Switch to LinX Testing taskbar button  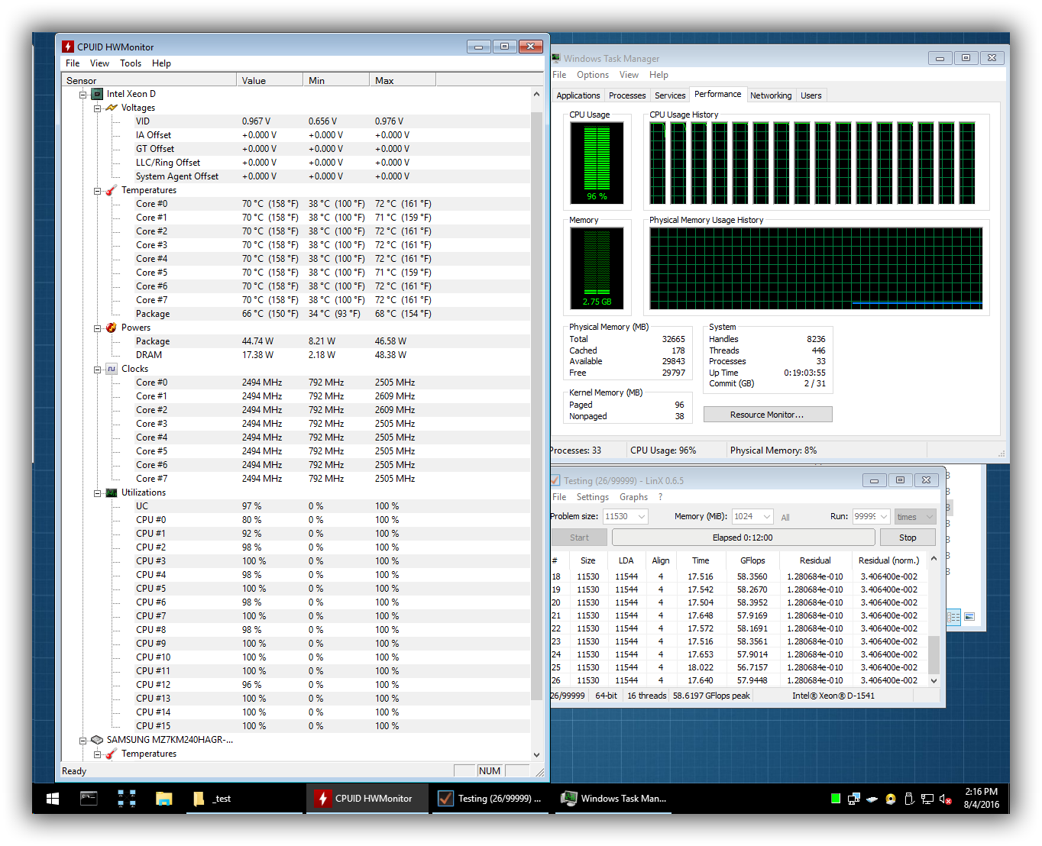tap(490, 799)
